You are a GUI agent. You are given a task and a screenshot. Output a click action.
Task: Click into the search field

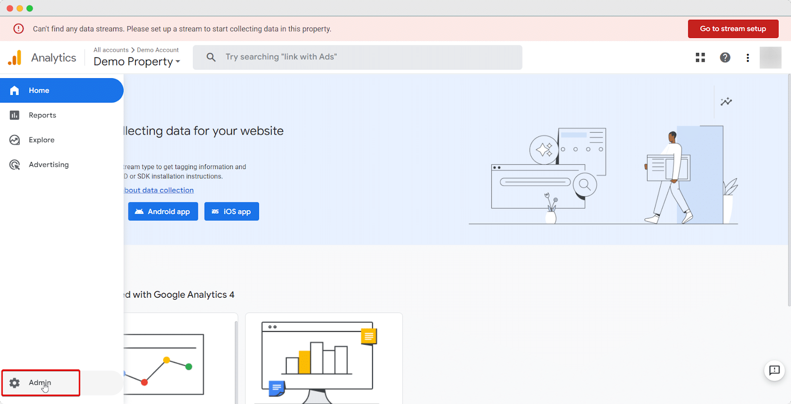point(357,57)
